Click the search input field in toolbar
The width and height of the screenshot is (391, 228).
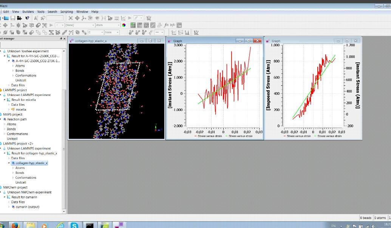pyautogui.click(x=55, y=18)
